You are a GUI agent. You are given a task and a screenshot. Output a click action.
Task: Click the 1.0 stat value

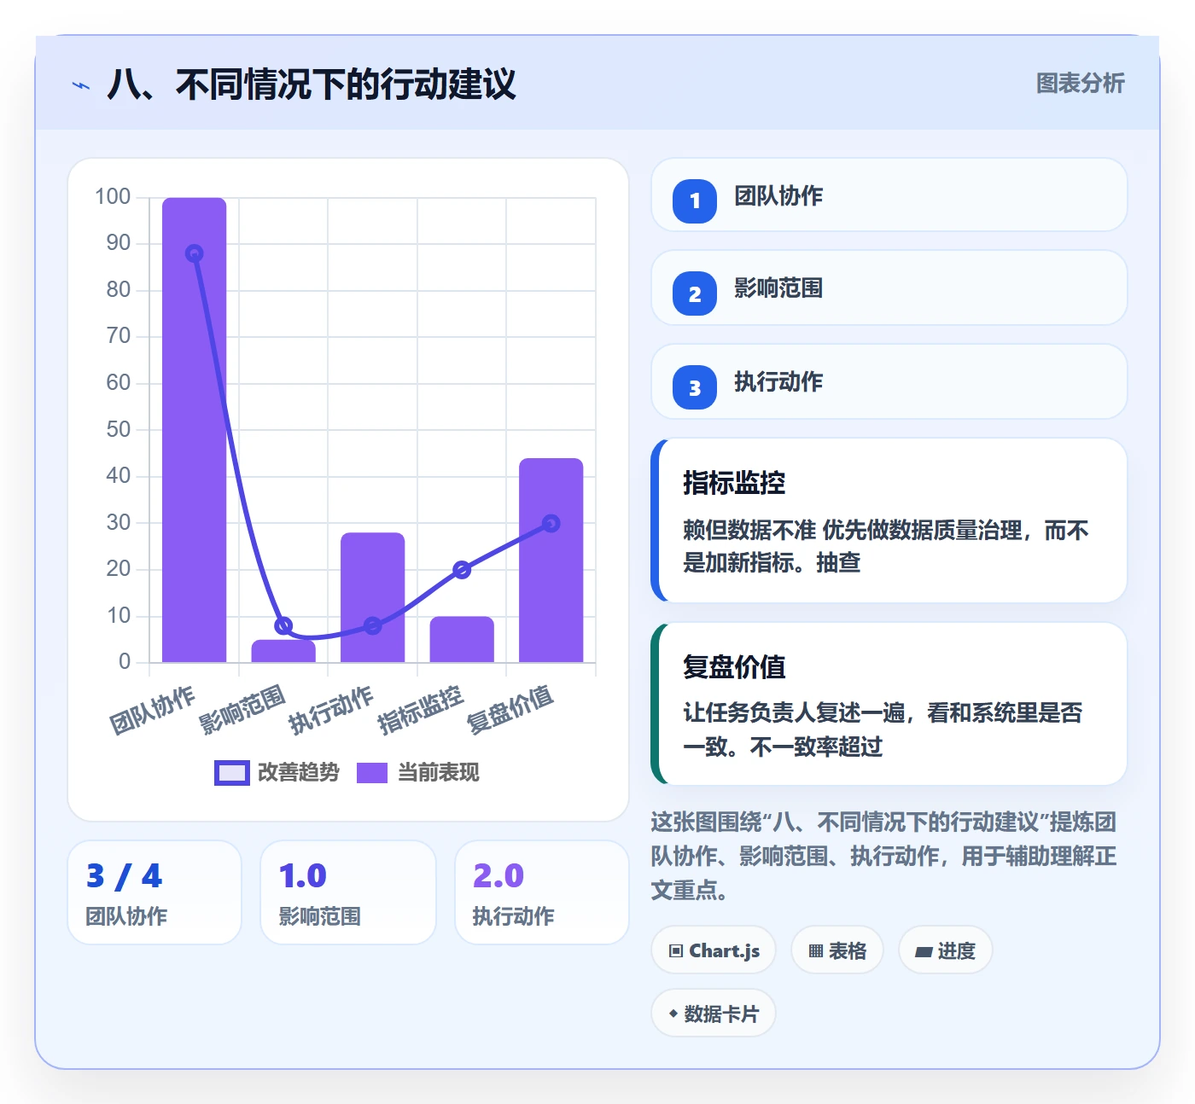click(303, 876)
